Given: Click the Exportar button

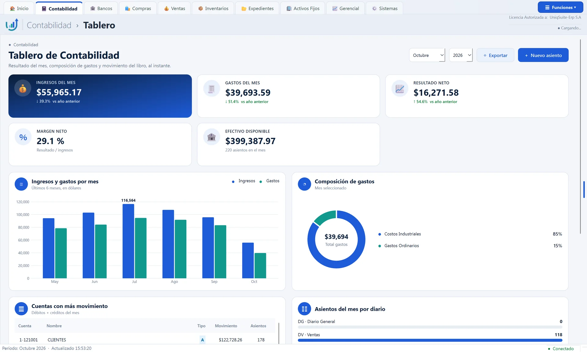Looking at the screenshot, I should tap(495, 55).
